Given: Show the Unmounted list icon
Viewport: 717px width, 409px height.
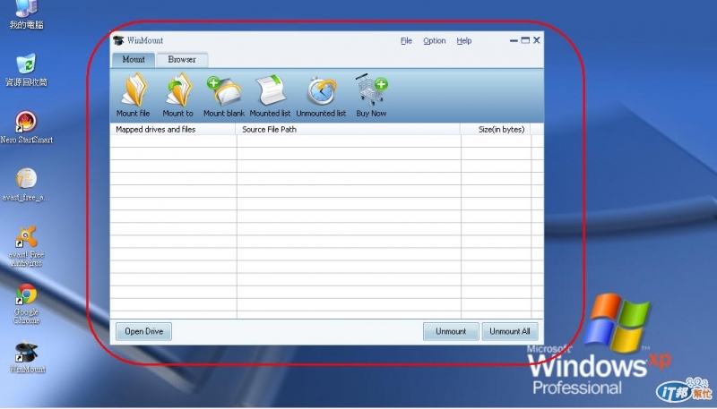Looking at the screenshot, I should pyautogui.click(x=322, y=90).
